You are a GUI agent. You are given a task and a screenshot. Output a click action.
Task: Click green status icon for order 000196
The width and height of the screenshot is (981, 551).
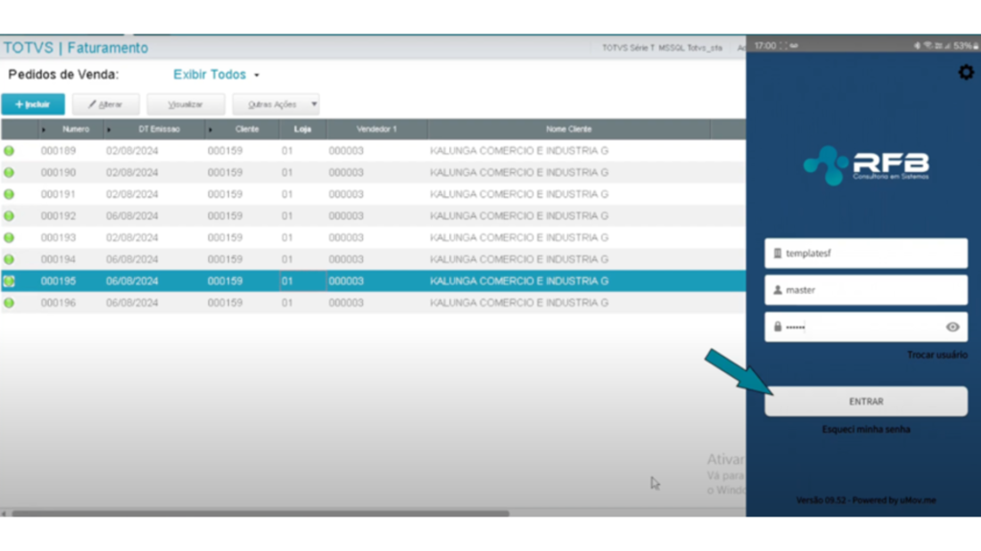[x=10, y=303]
